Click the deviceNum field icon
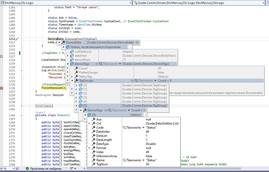This screenshot has height=172, width=269. pyautogui.click(x=72, y=60)
